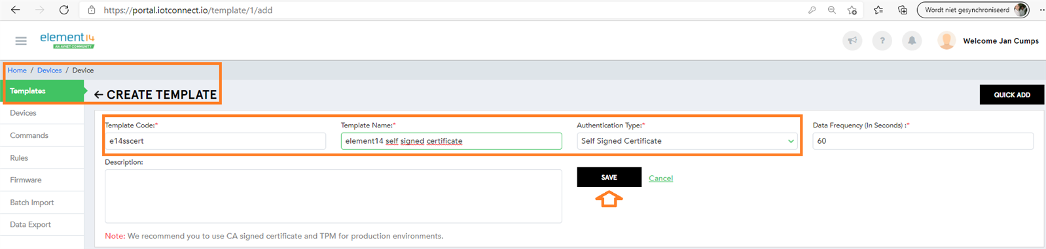Select the Devices sidebar item

(x=24, y=113)
